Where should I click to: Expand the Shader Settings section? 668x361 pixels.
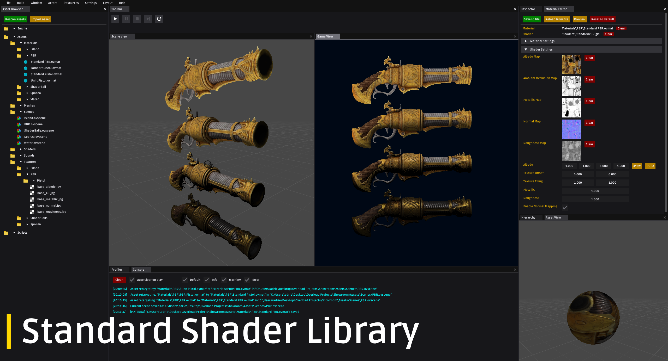click(x=527, y=49)
